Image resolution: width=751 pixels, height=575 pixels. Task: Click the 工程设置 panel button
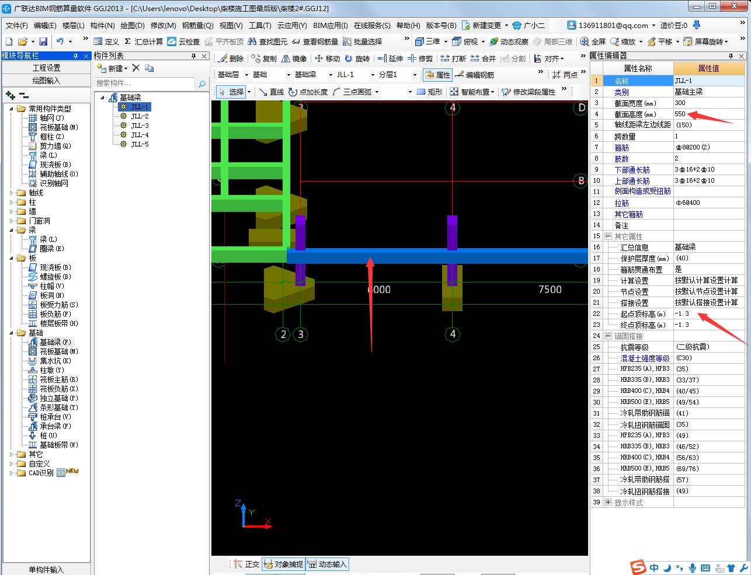[46, 68]
